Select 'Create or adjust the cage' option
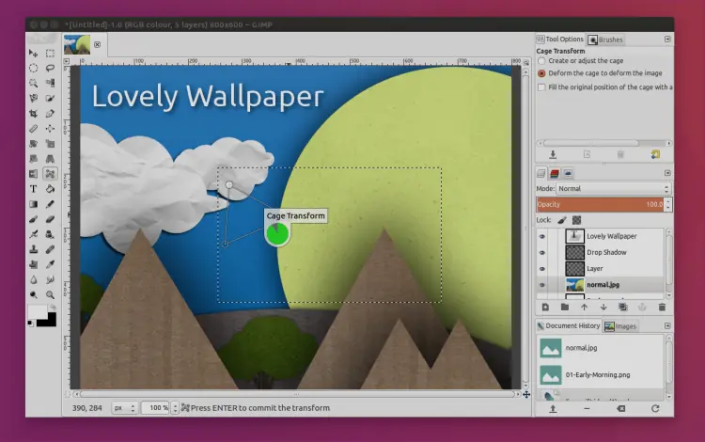705x442 pixels. click(x=541, y=61)
